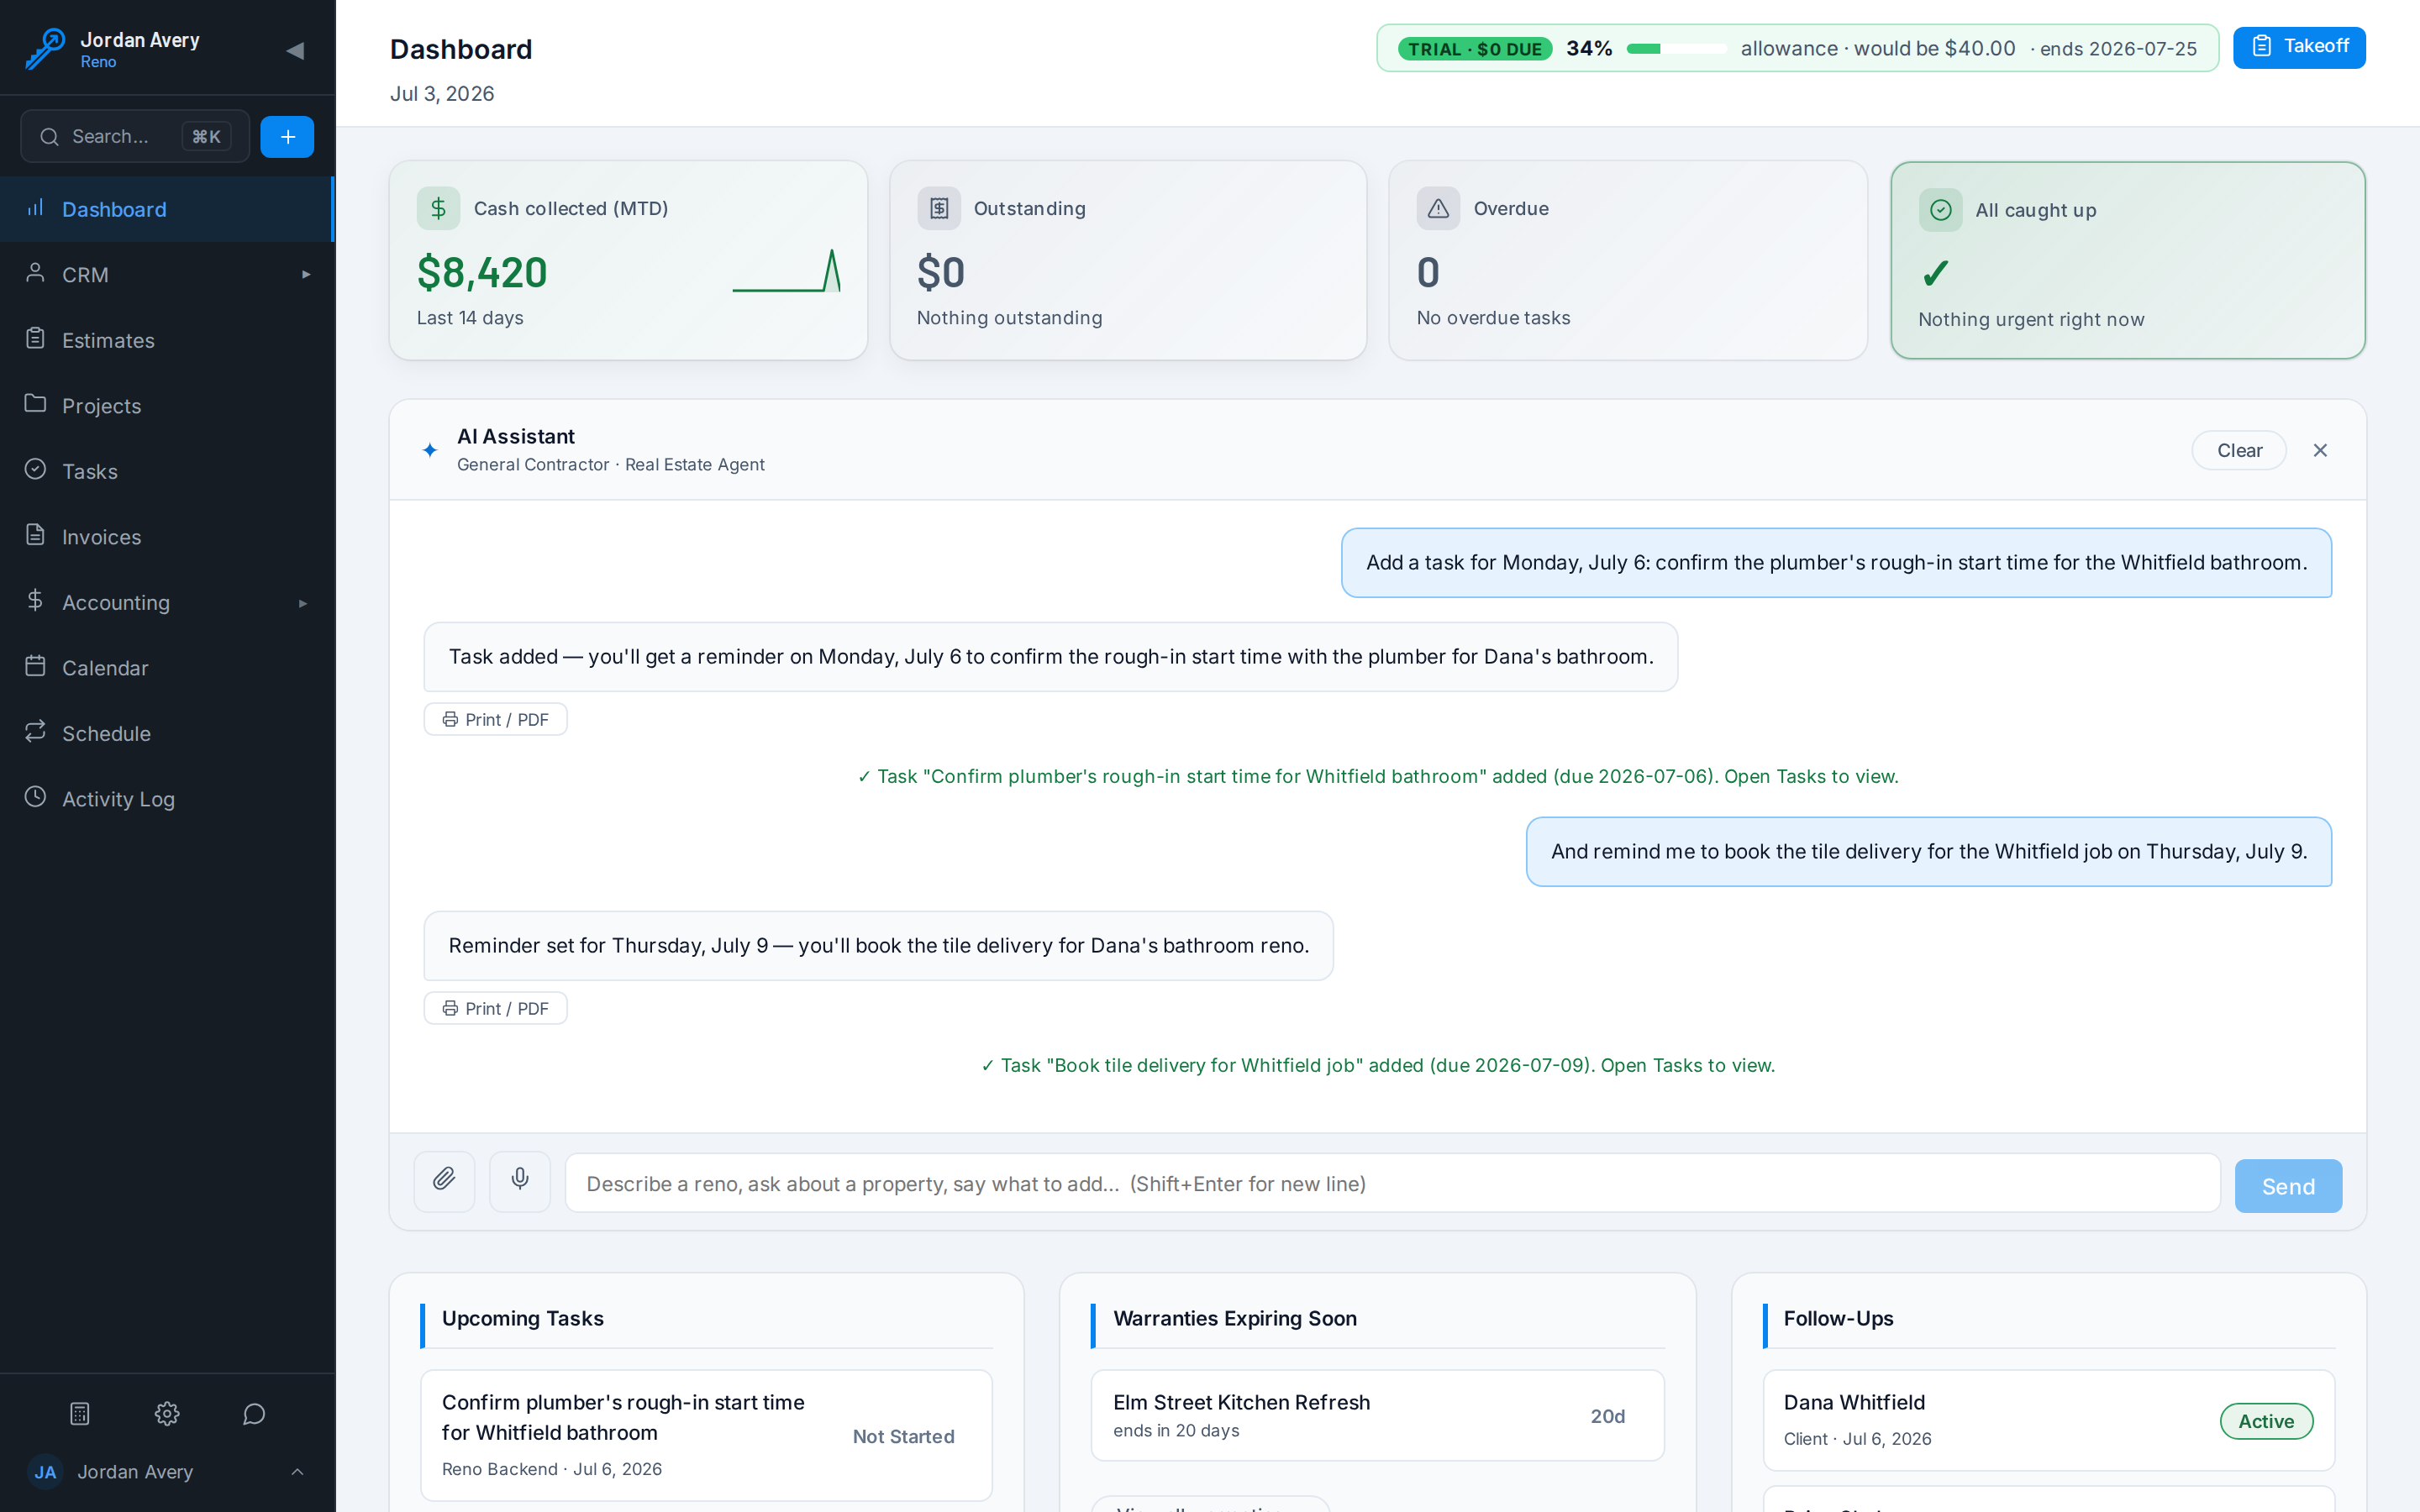Click the Takeoff button
The width and height of the screenshot is (2420, 1512).
[x=2299, y=47]
